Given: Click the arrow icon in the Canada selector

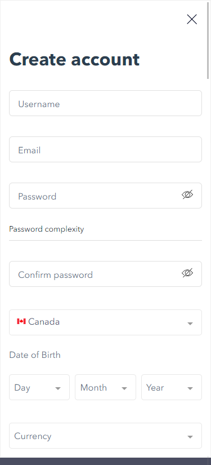Looking at the screenshot, I should tap(190, 324).
